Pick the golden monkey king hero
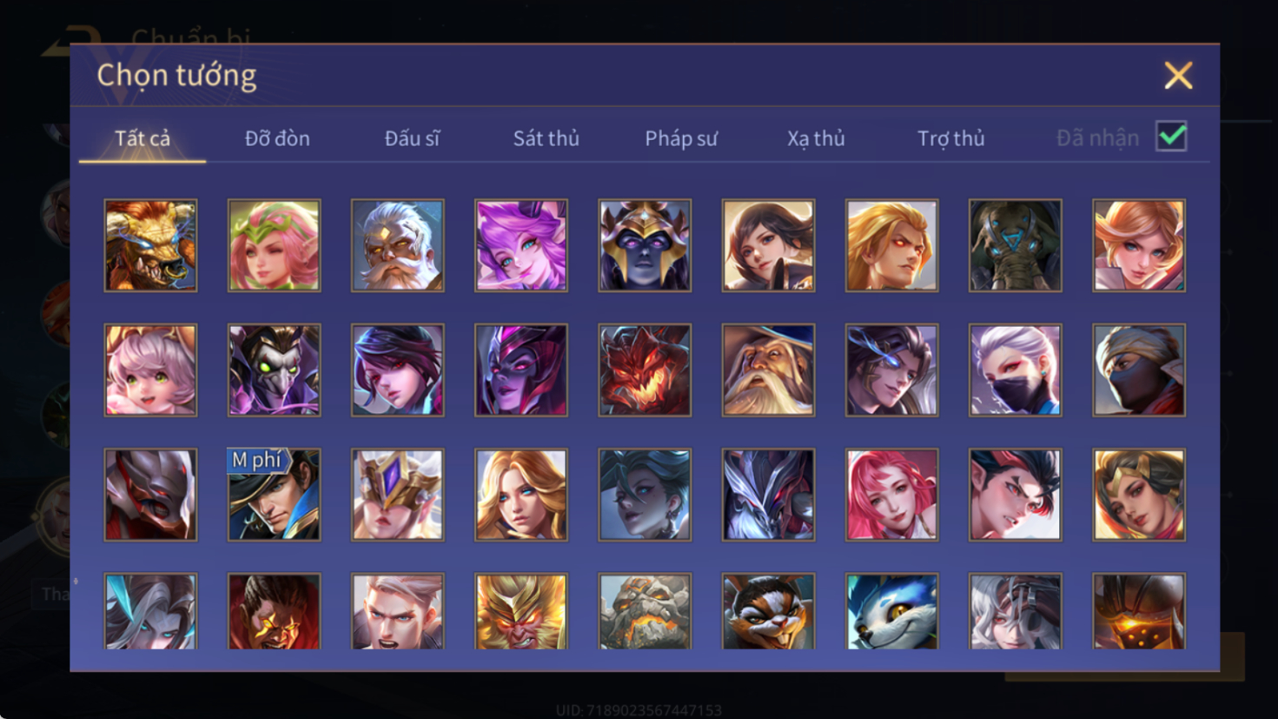Viewport: 1278px width, 719px height. (521, 611)
